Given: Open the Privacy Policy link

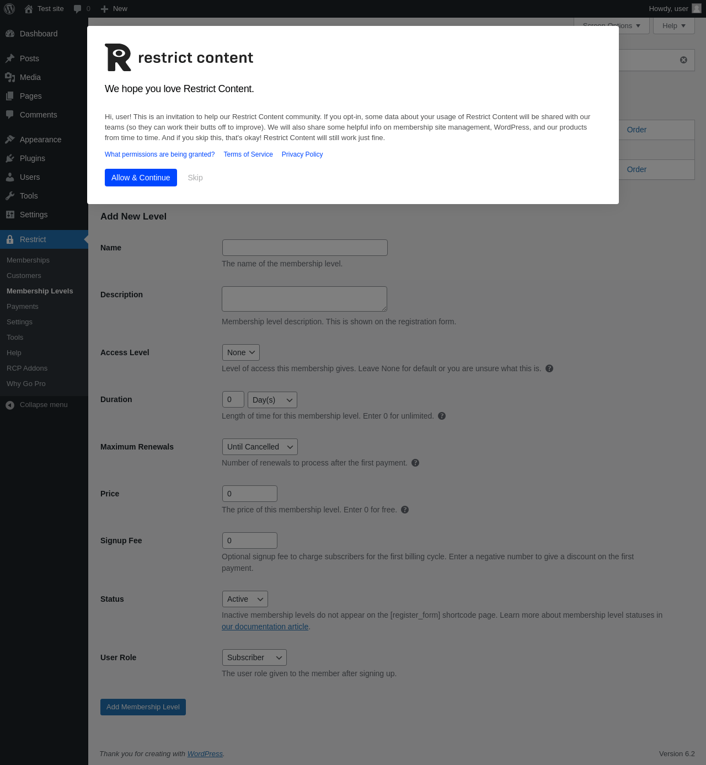Looking at the screenshot, I should 302,154.
